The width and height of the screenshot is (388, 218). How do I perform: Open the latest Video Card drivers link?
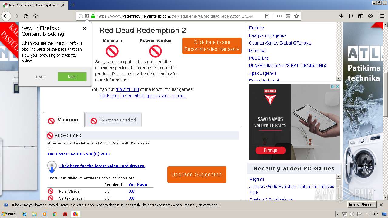102,166
